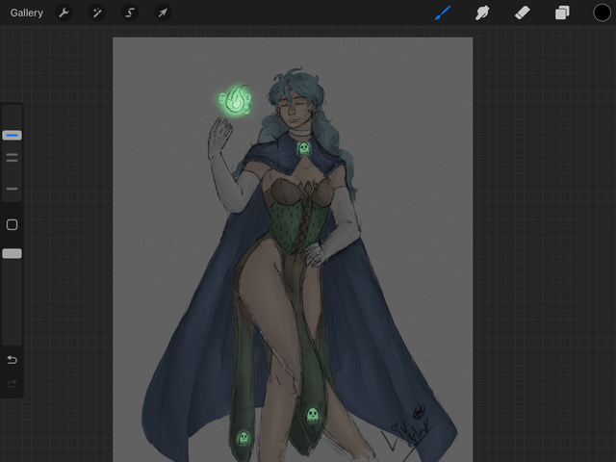Image resolution: width=616 pixels, height=462 pixels.
Task: Activate the Selection tool
Action: pyautogui.click(x=129, y=13)
